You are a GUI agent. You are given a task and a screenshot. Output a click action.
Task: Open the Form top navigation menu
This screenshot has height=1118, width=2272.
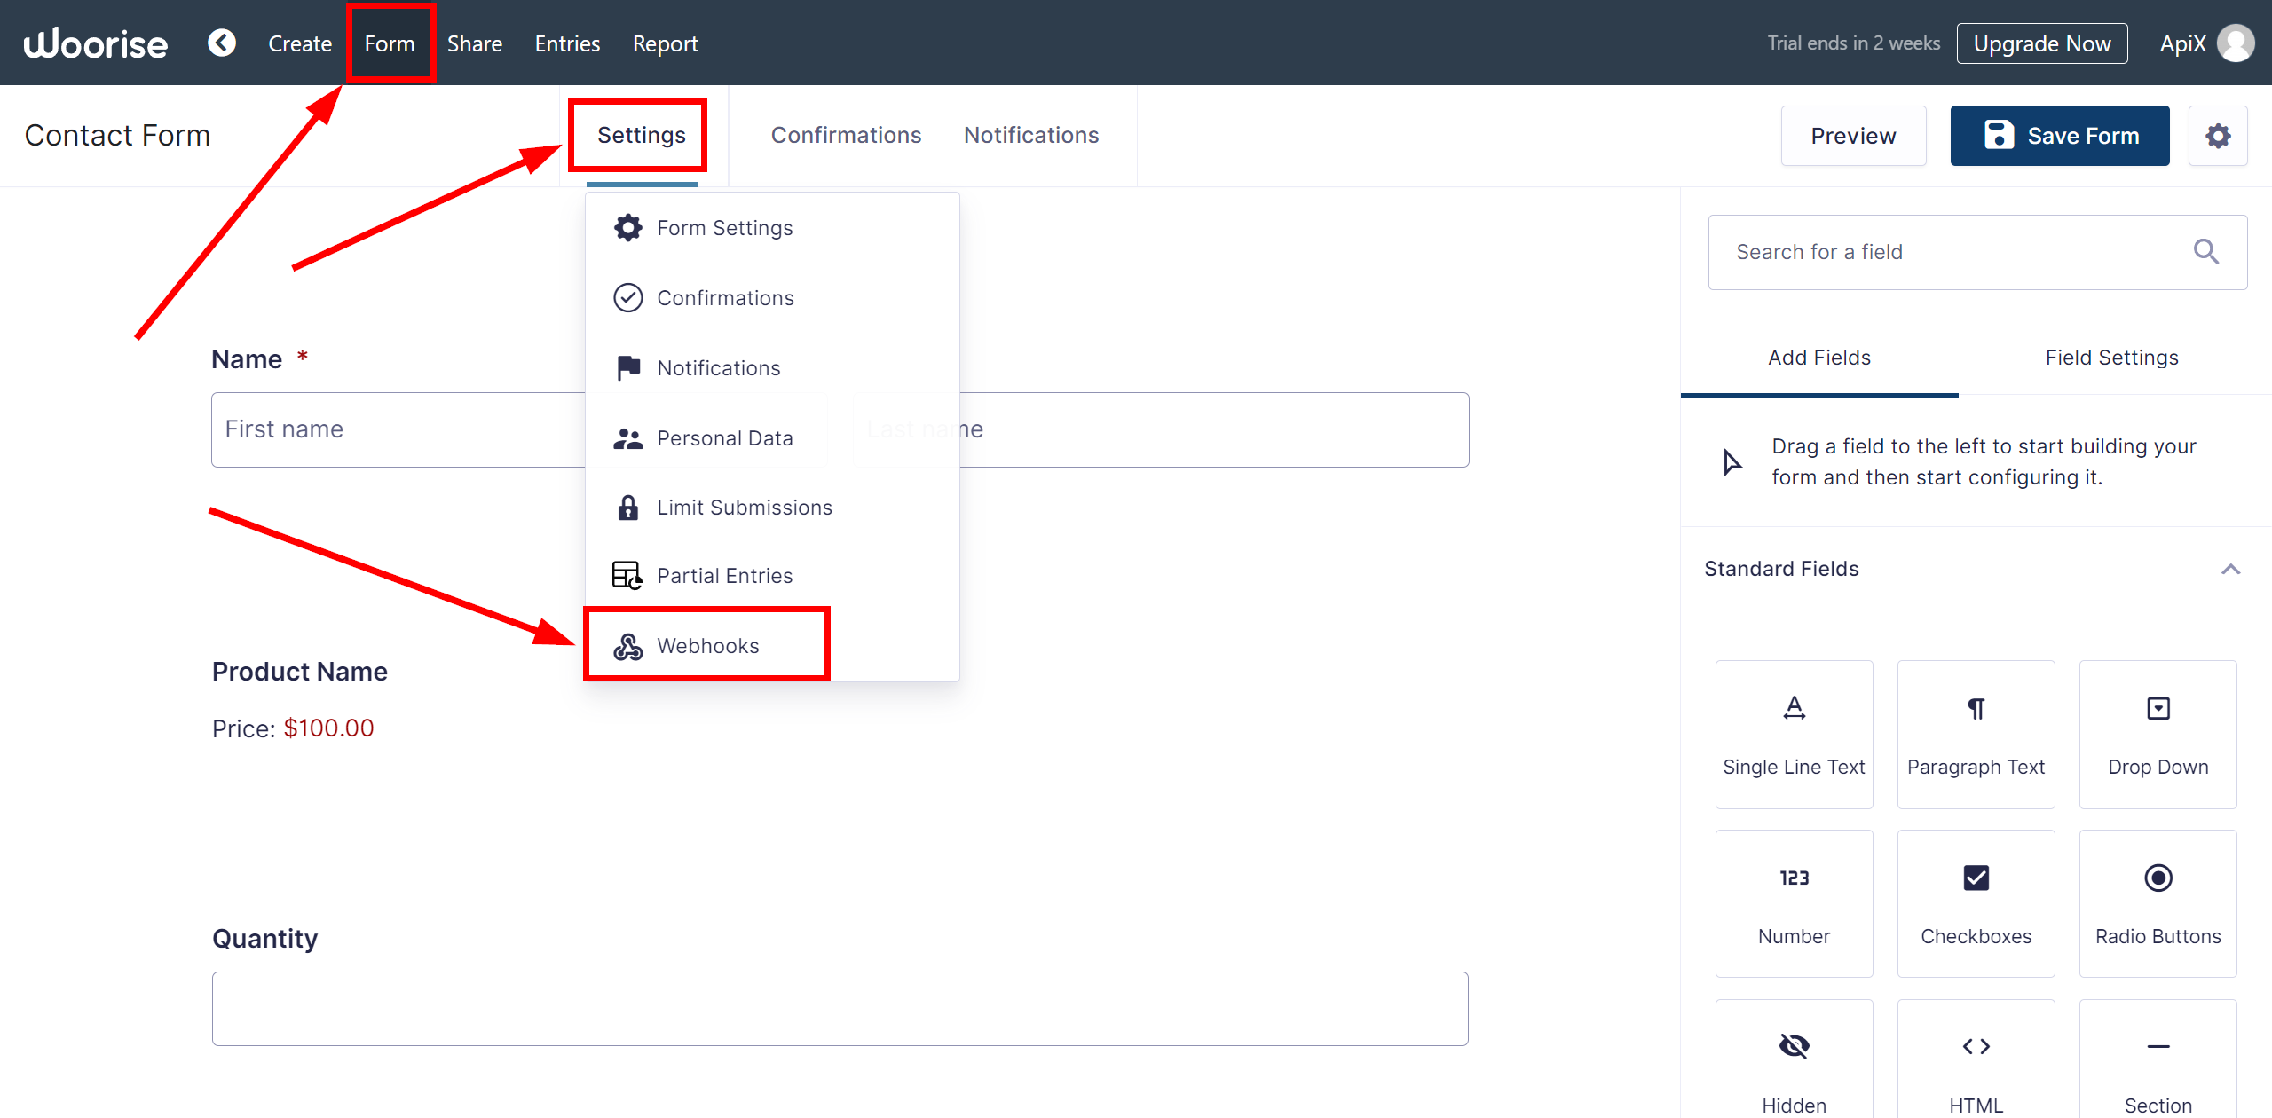pyautogui.click(x=390, y=42)
